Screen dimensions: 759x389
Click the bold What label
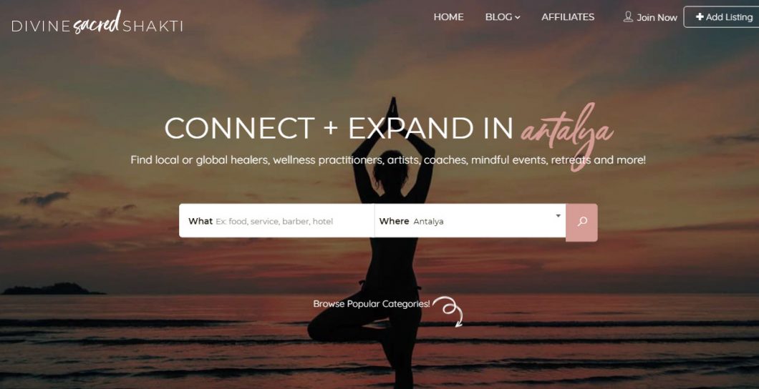200,221
